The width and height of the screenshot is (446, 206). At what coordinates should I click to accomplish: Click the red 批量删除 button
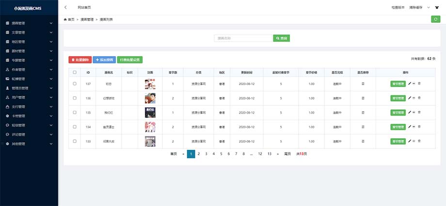point(80,59)
